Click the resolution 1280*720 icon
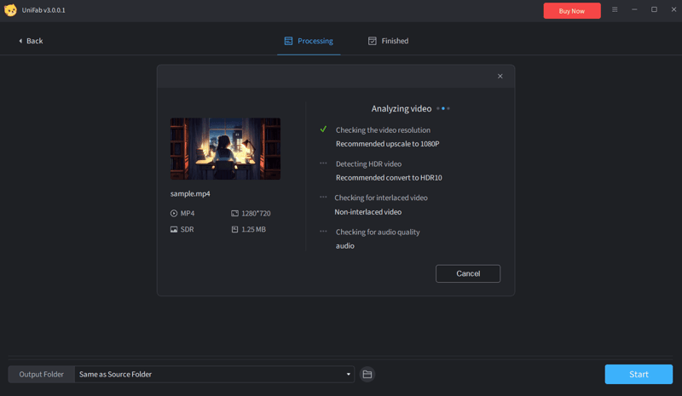Image resolution: width=682 pixels, height=396 pixels. tap(234, 214)
